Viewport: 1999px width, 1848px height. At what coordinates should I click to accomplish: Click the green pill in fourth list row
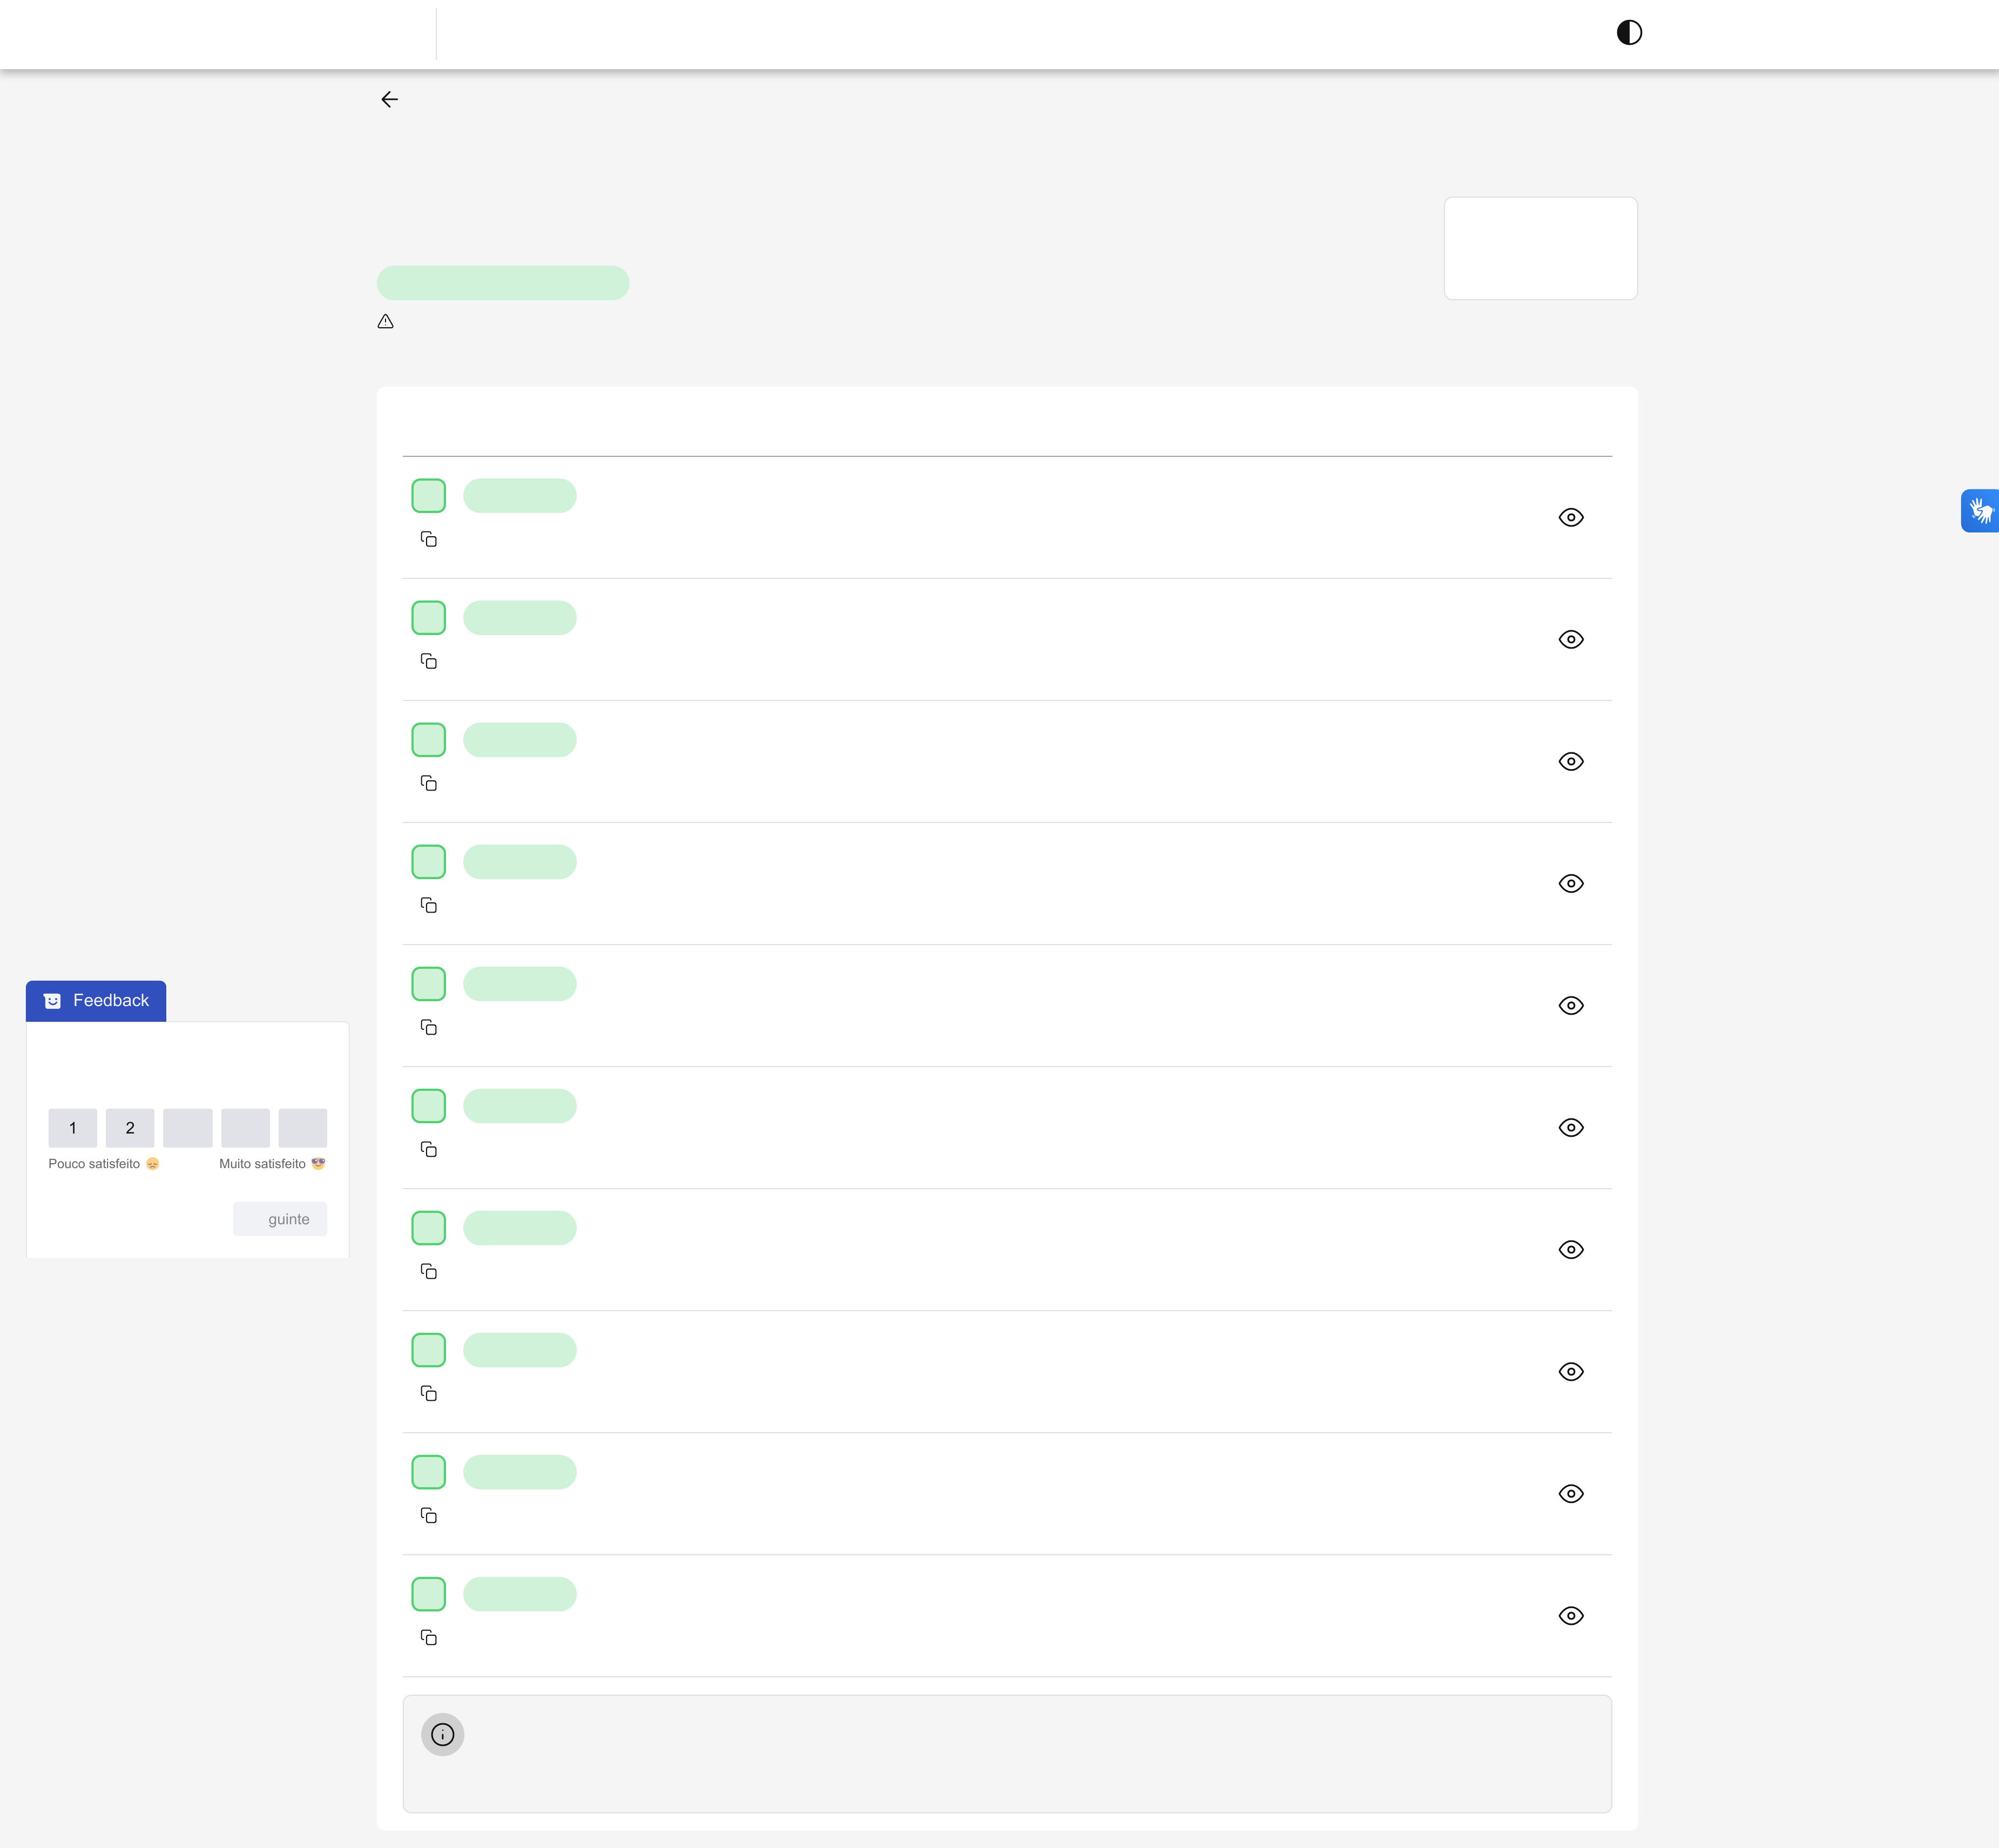(x=520, y=862)
